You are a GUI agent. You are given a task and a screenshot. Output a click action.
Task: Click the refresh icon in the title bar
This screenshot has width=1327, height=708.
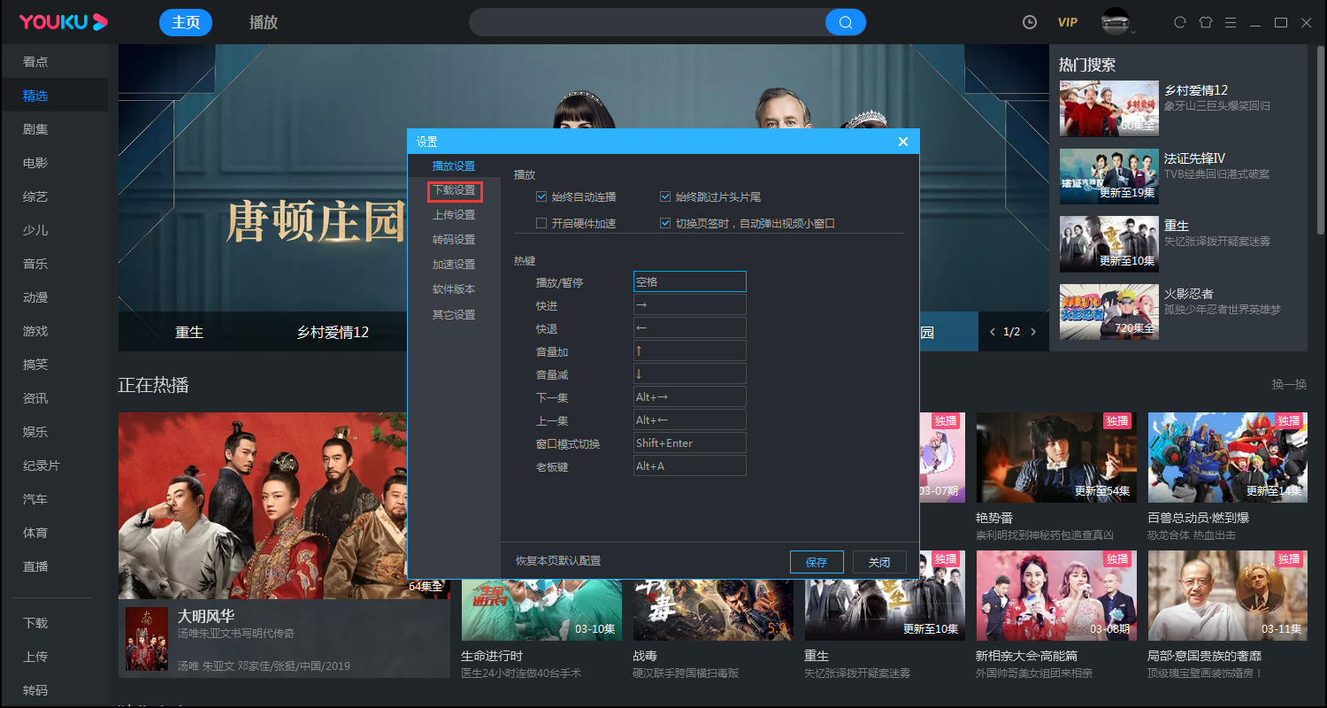pos(1180,22)
